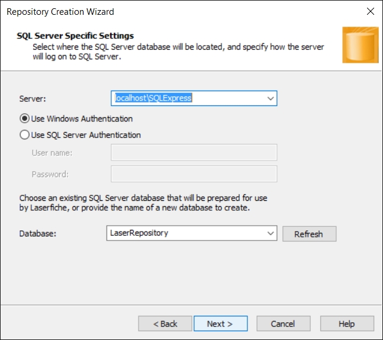Image resolution: width=383 pixels, height=340 pixels.
Task: Click the Repository Creation Wizard title text
Action: (60, 12)
